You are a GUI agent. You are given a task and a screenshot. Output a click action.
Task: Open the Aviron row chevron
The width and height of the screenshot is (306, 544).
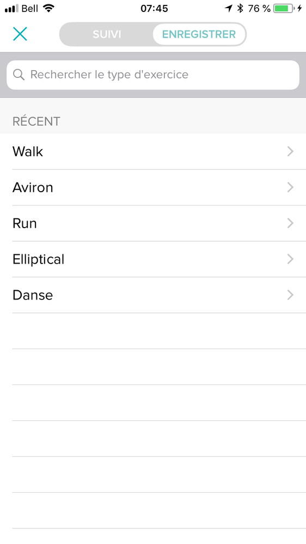(x=290, y=187)
